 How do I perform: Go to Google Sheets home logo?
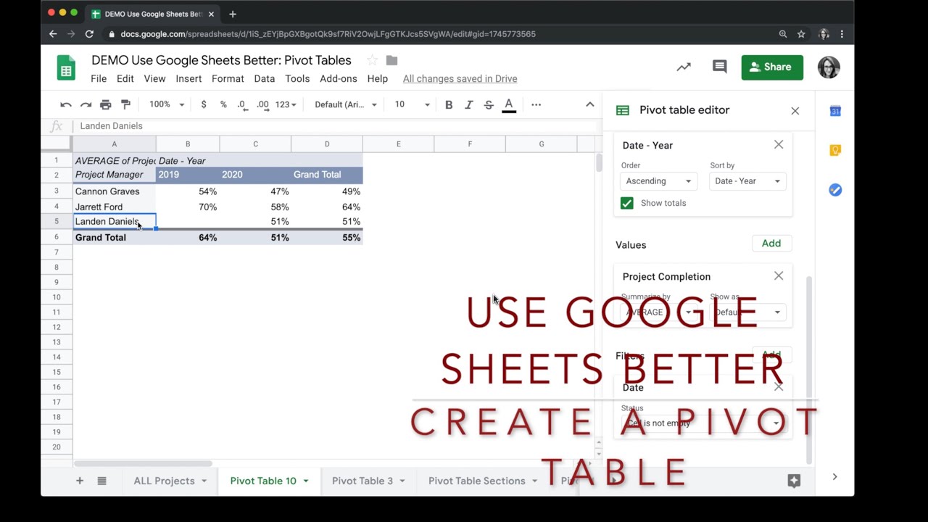(x=66, y=68)
